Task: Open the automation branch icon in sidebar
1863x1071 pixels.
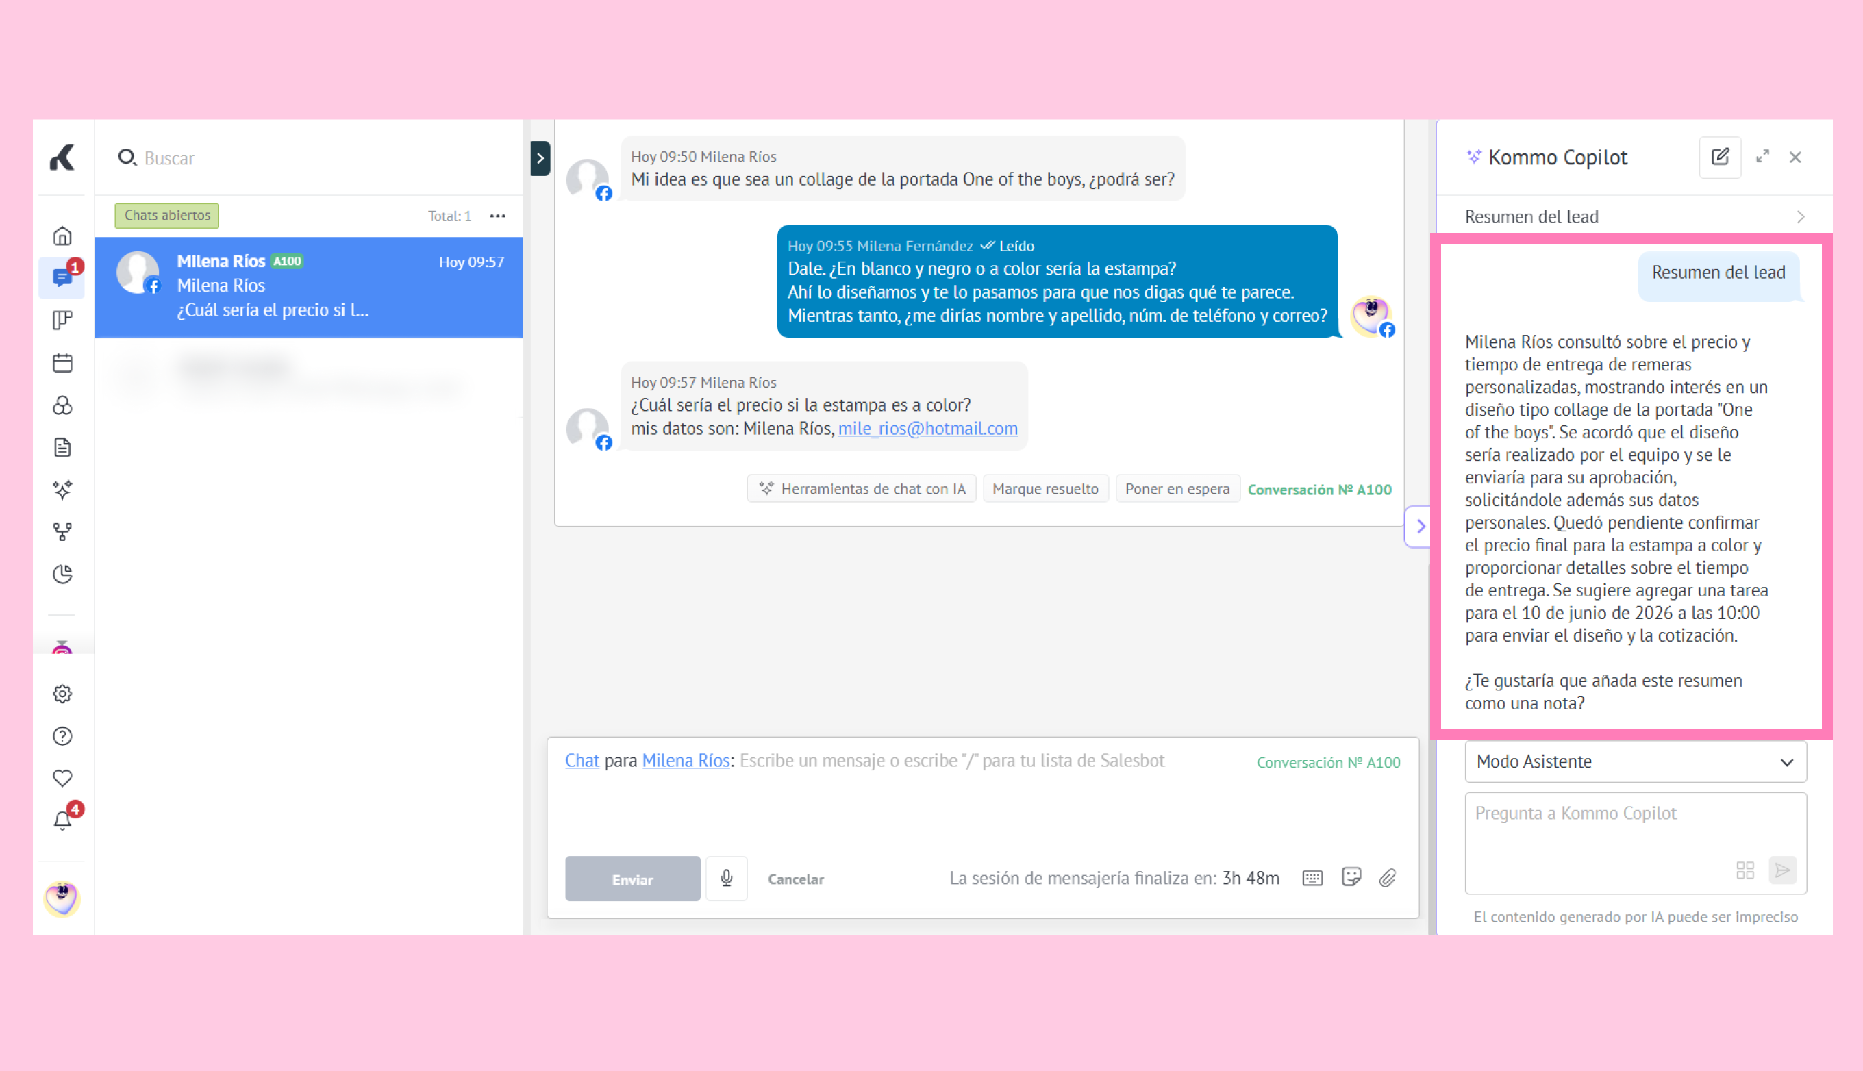Action: (62, 532)
